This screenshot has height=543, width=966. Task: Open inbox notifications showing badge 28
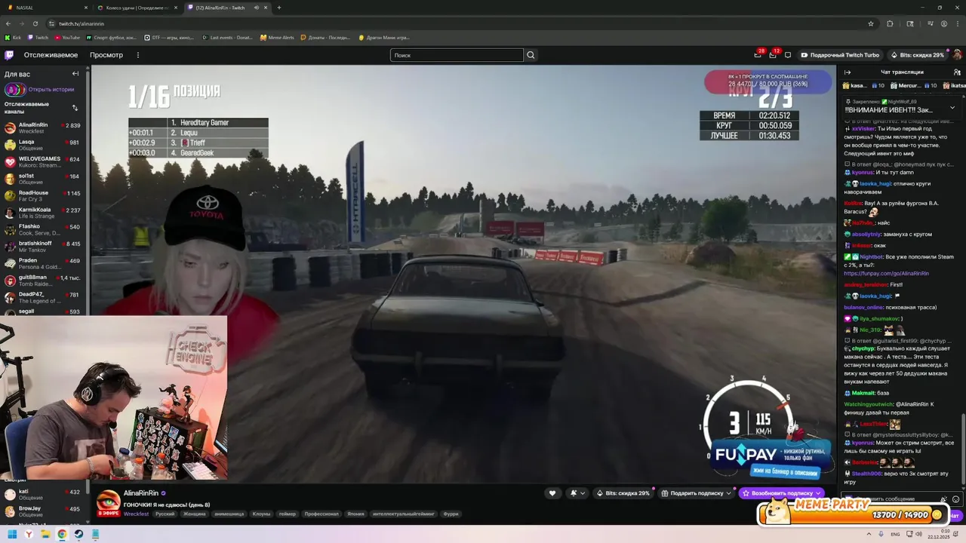[x=758, y=55]
